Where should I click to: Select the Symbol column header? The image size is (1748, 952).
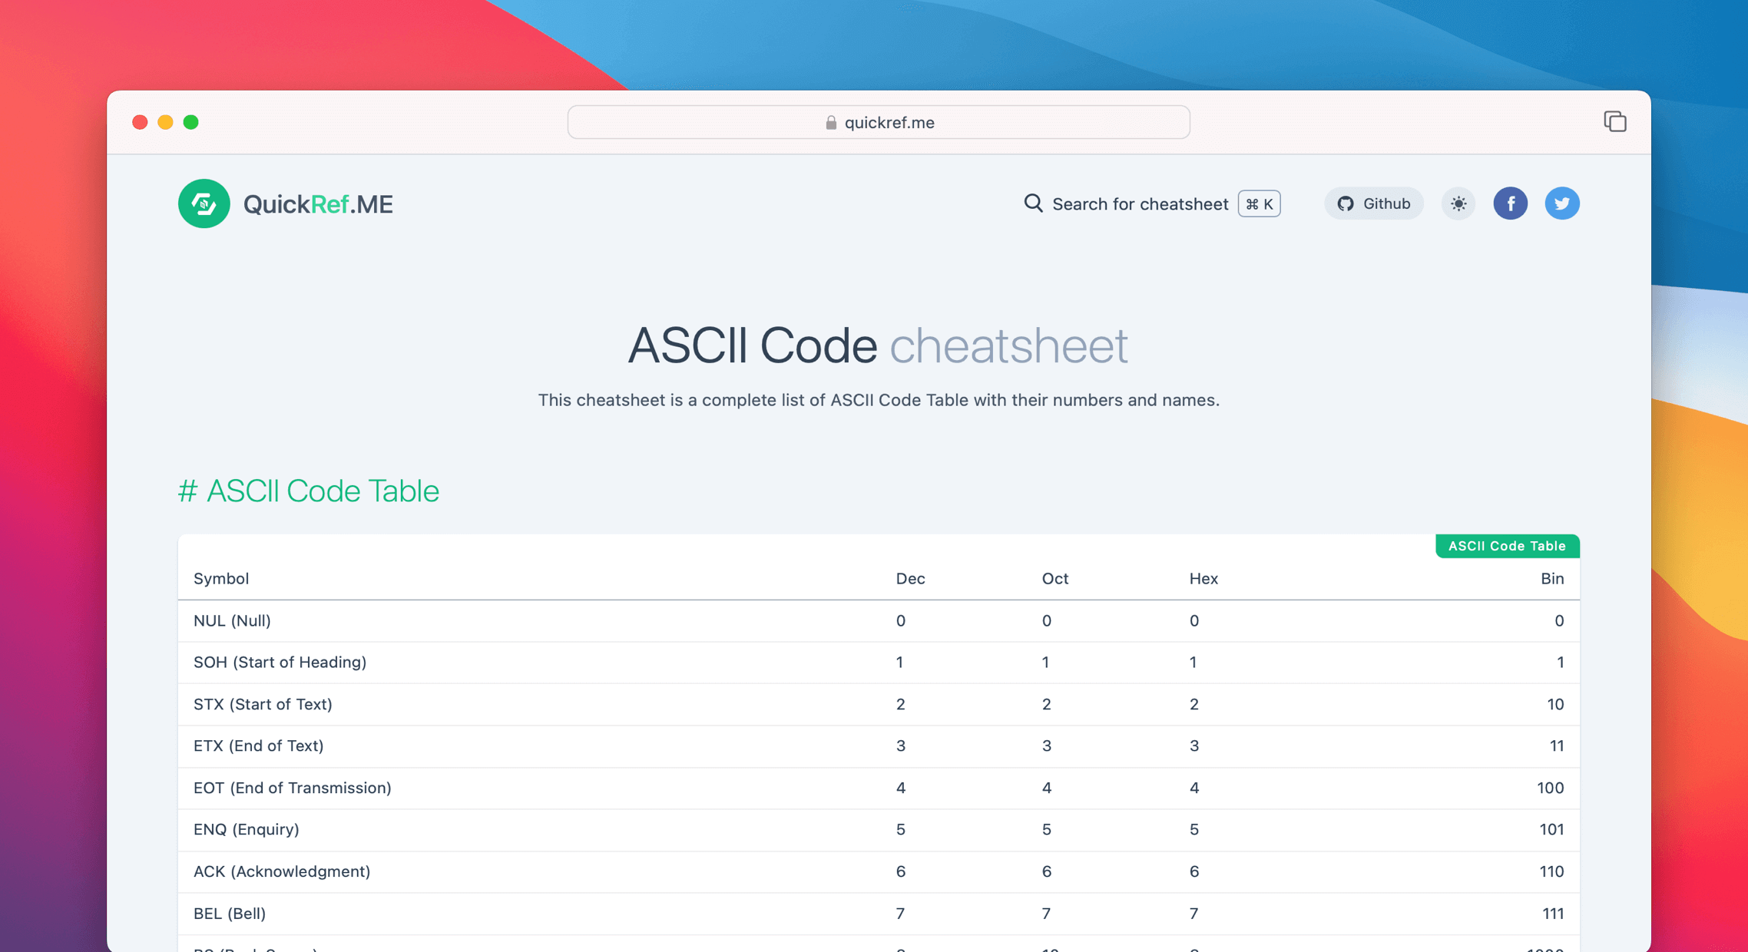tap(221, 578)
